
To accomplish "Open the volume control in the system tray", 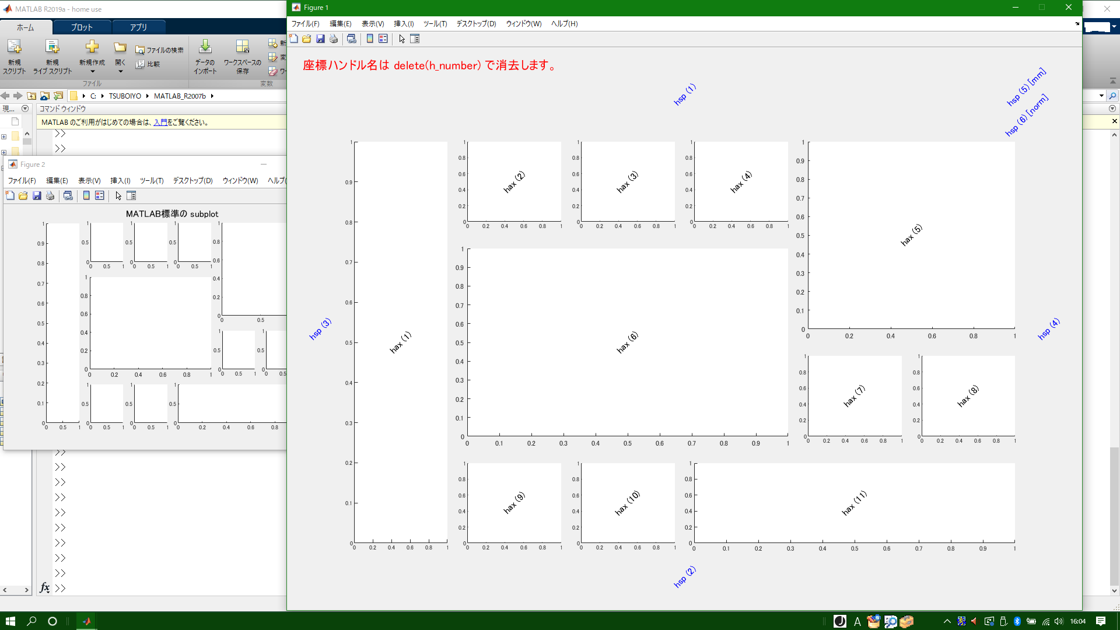I will [1058, 621].
